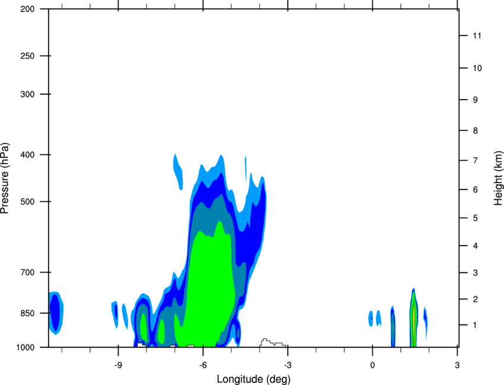Click the -3 longitude tick label
This screenshot has width=504, height=385.
(x=288, y=365)
